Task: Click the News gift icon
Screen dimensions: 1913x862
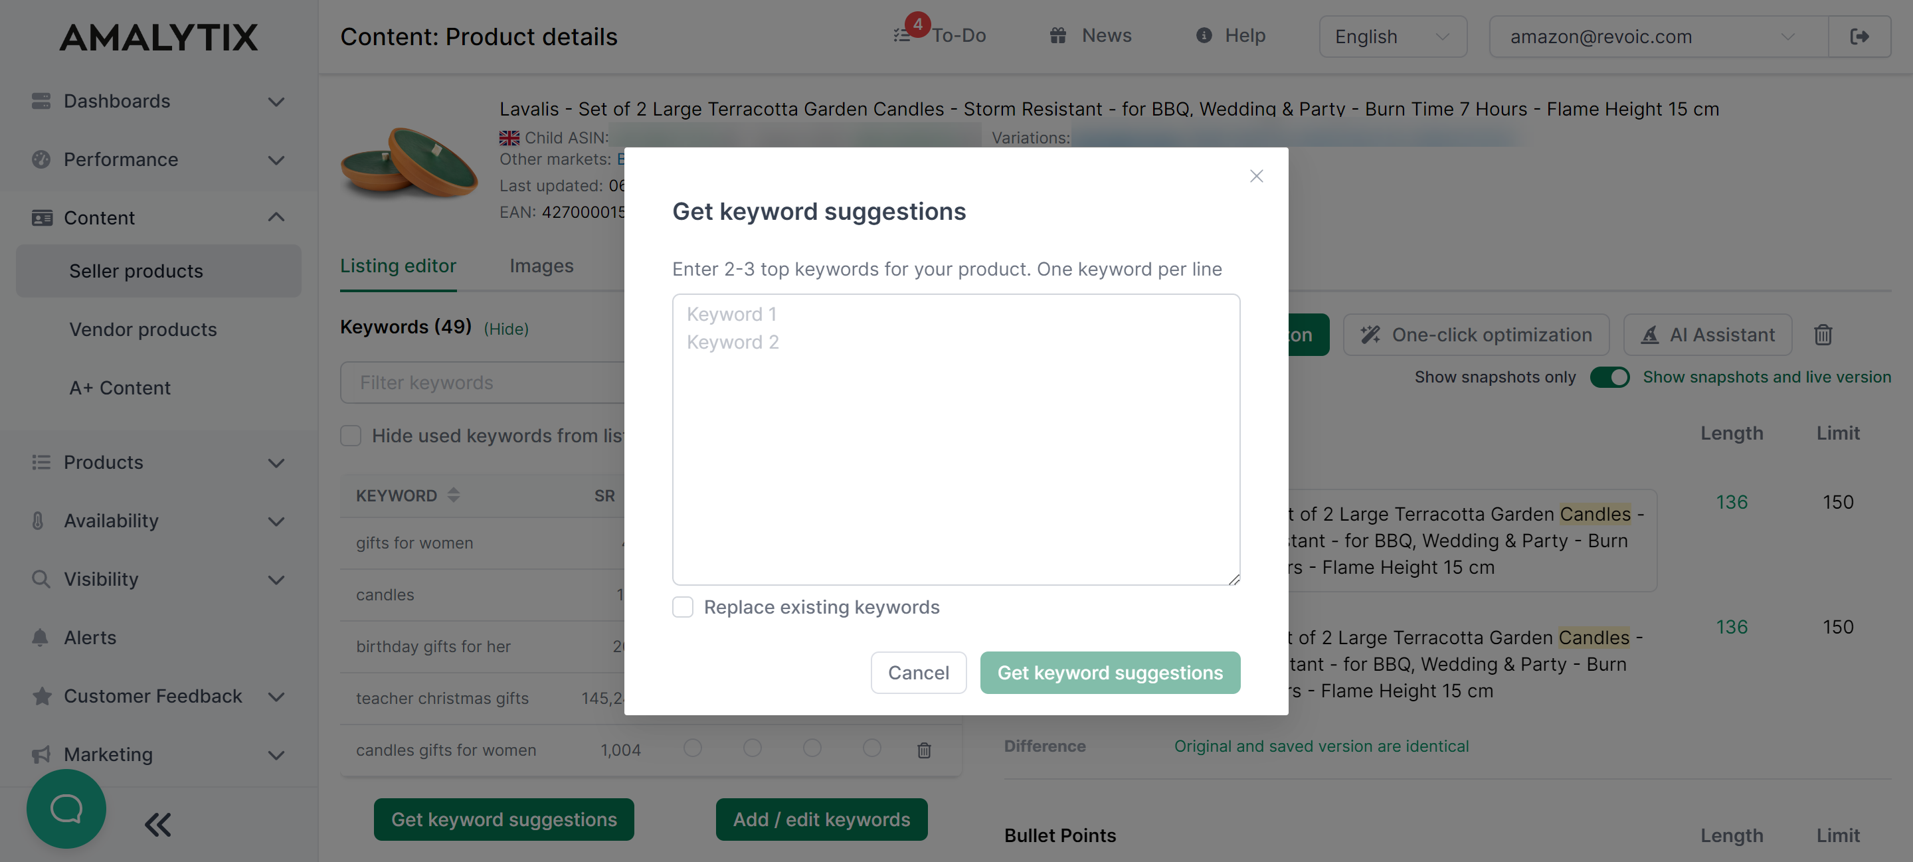Action: tap(1057, 35)
